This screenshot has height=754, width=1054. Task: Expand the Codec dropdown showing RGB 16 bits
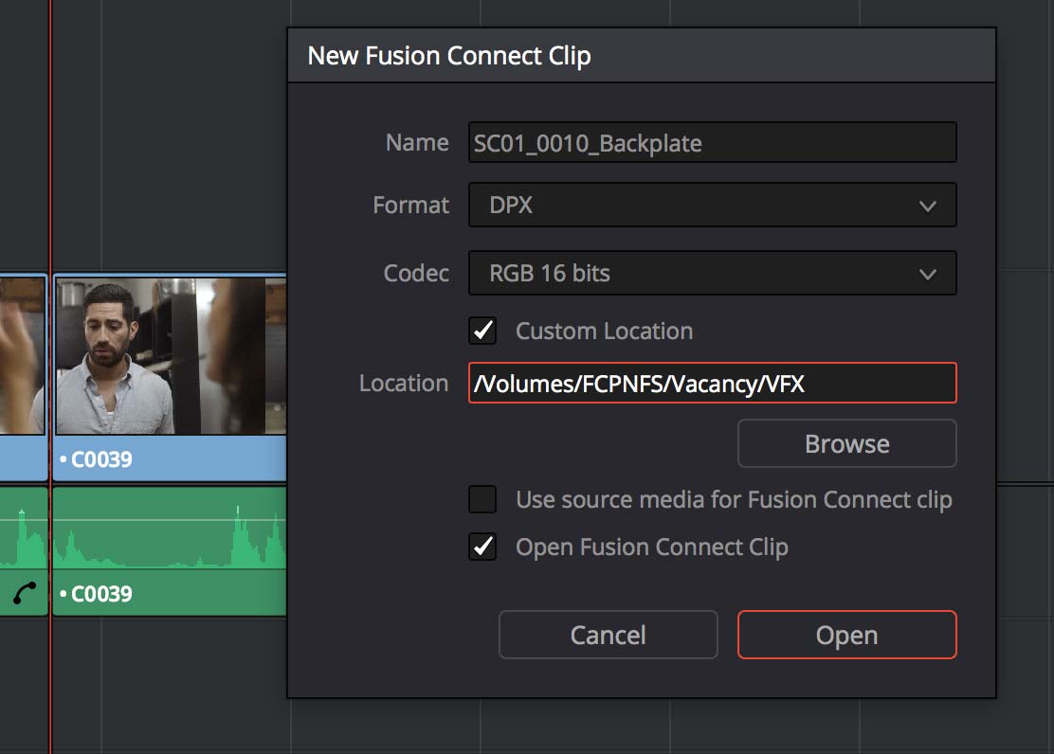pyautogui.click(x=713, y=273)
